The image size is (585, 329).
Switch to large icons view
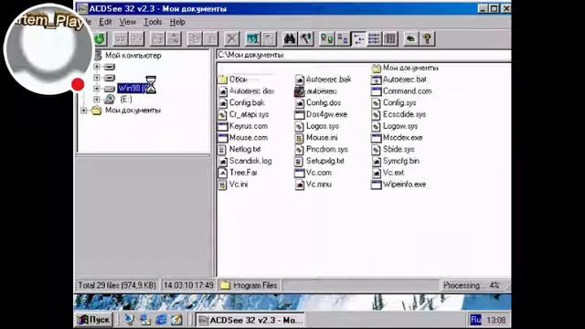(x=327, y=38)
